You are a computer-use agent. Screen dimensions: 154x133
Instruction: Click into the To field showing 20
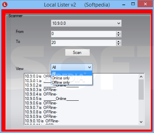(84, 43)
